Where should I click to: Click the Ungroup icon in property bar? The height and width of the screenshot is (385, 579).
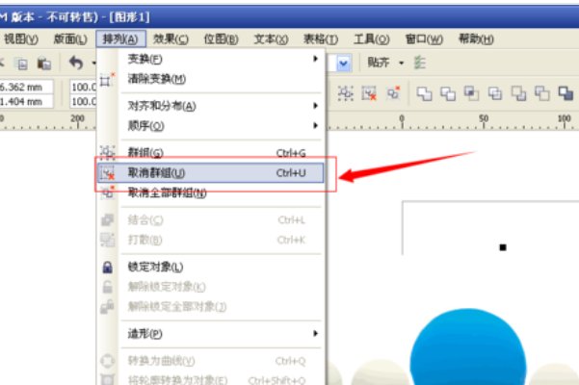click(x=369, y=93)
